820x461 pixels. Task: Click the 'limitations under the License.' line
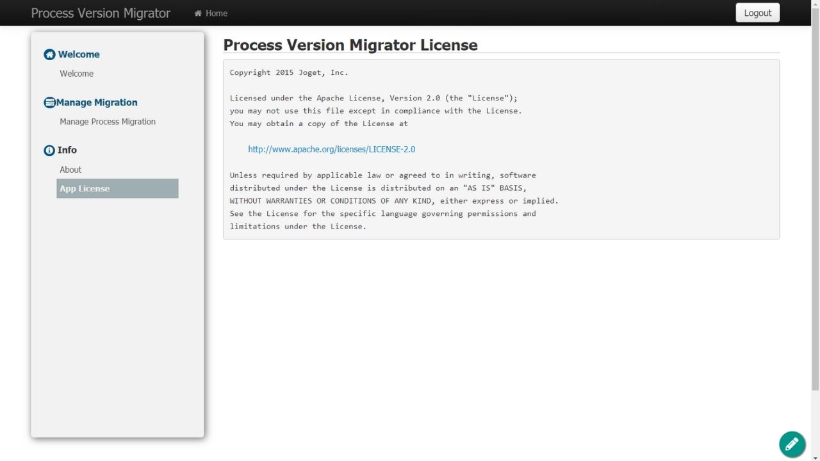point(298,226)
